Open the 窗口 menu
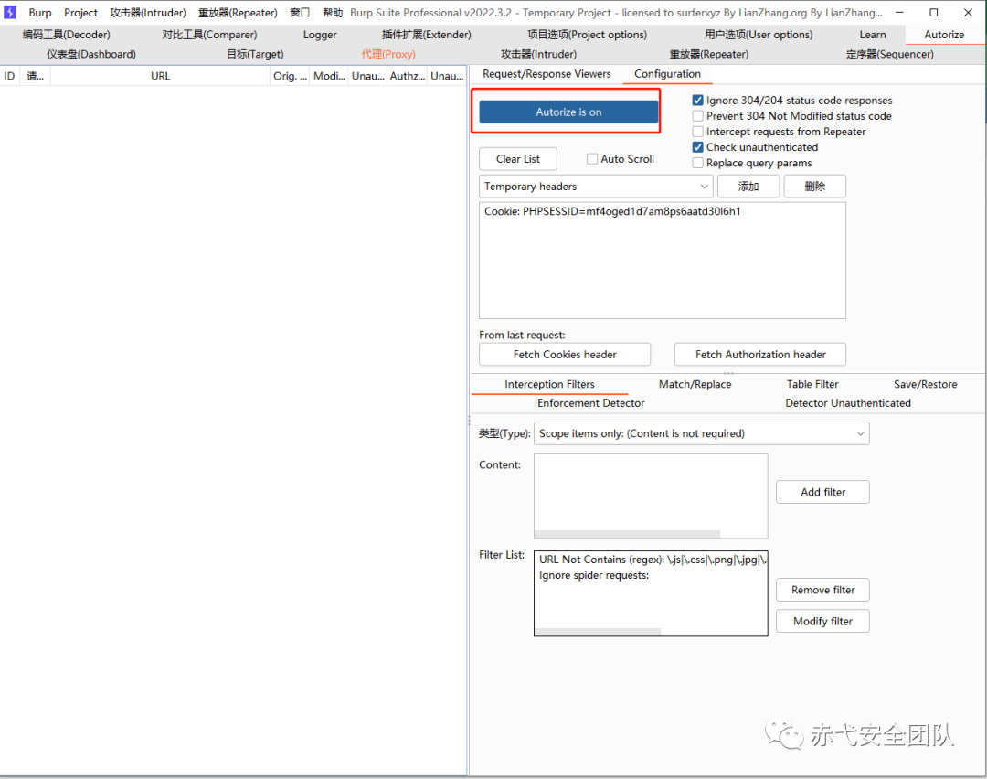Image resolution: width=987 pixels, height=779 pixels. click(300, 13)
